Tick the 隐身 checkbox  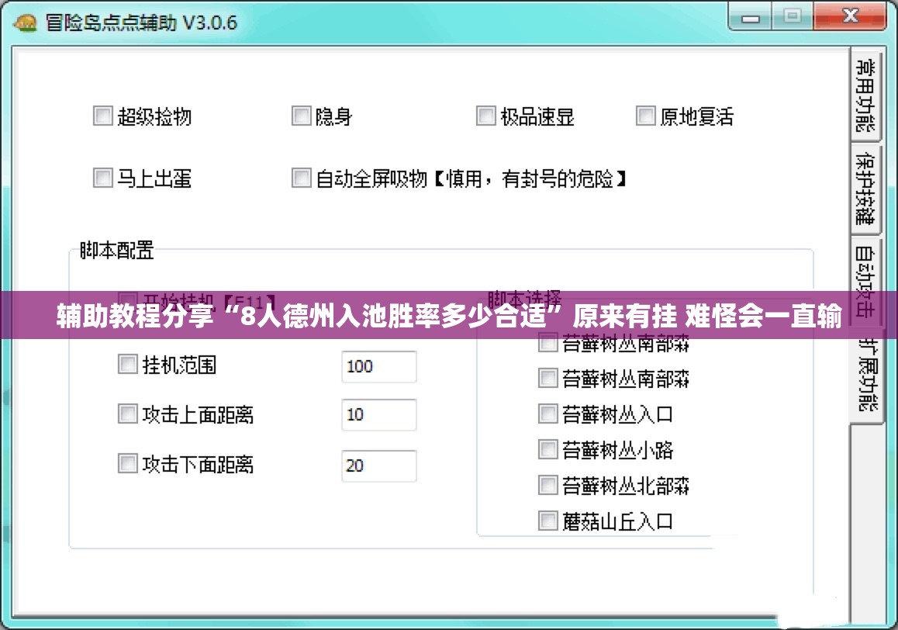(x=301, y=116)
